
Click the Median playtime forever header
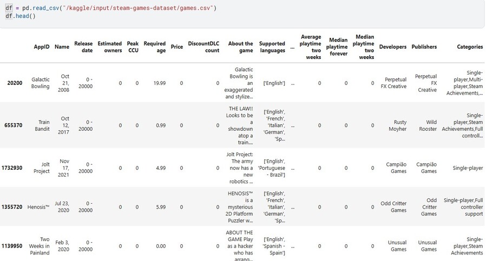(337, 47)
